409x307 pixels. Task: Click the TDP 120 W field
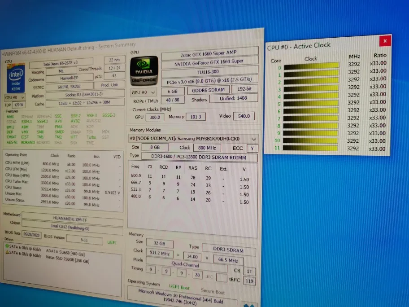19,105
